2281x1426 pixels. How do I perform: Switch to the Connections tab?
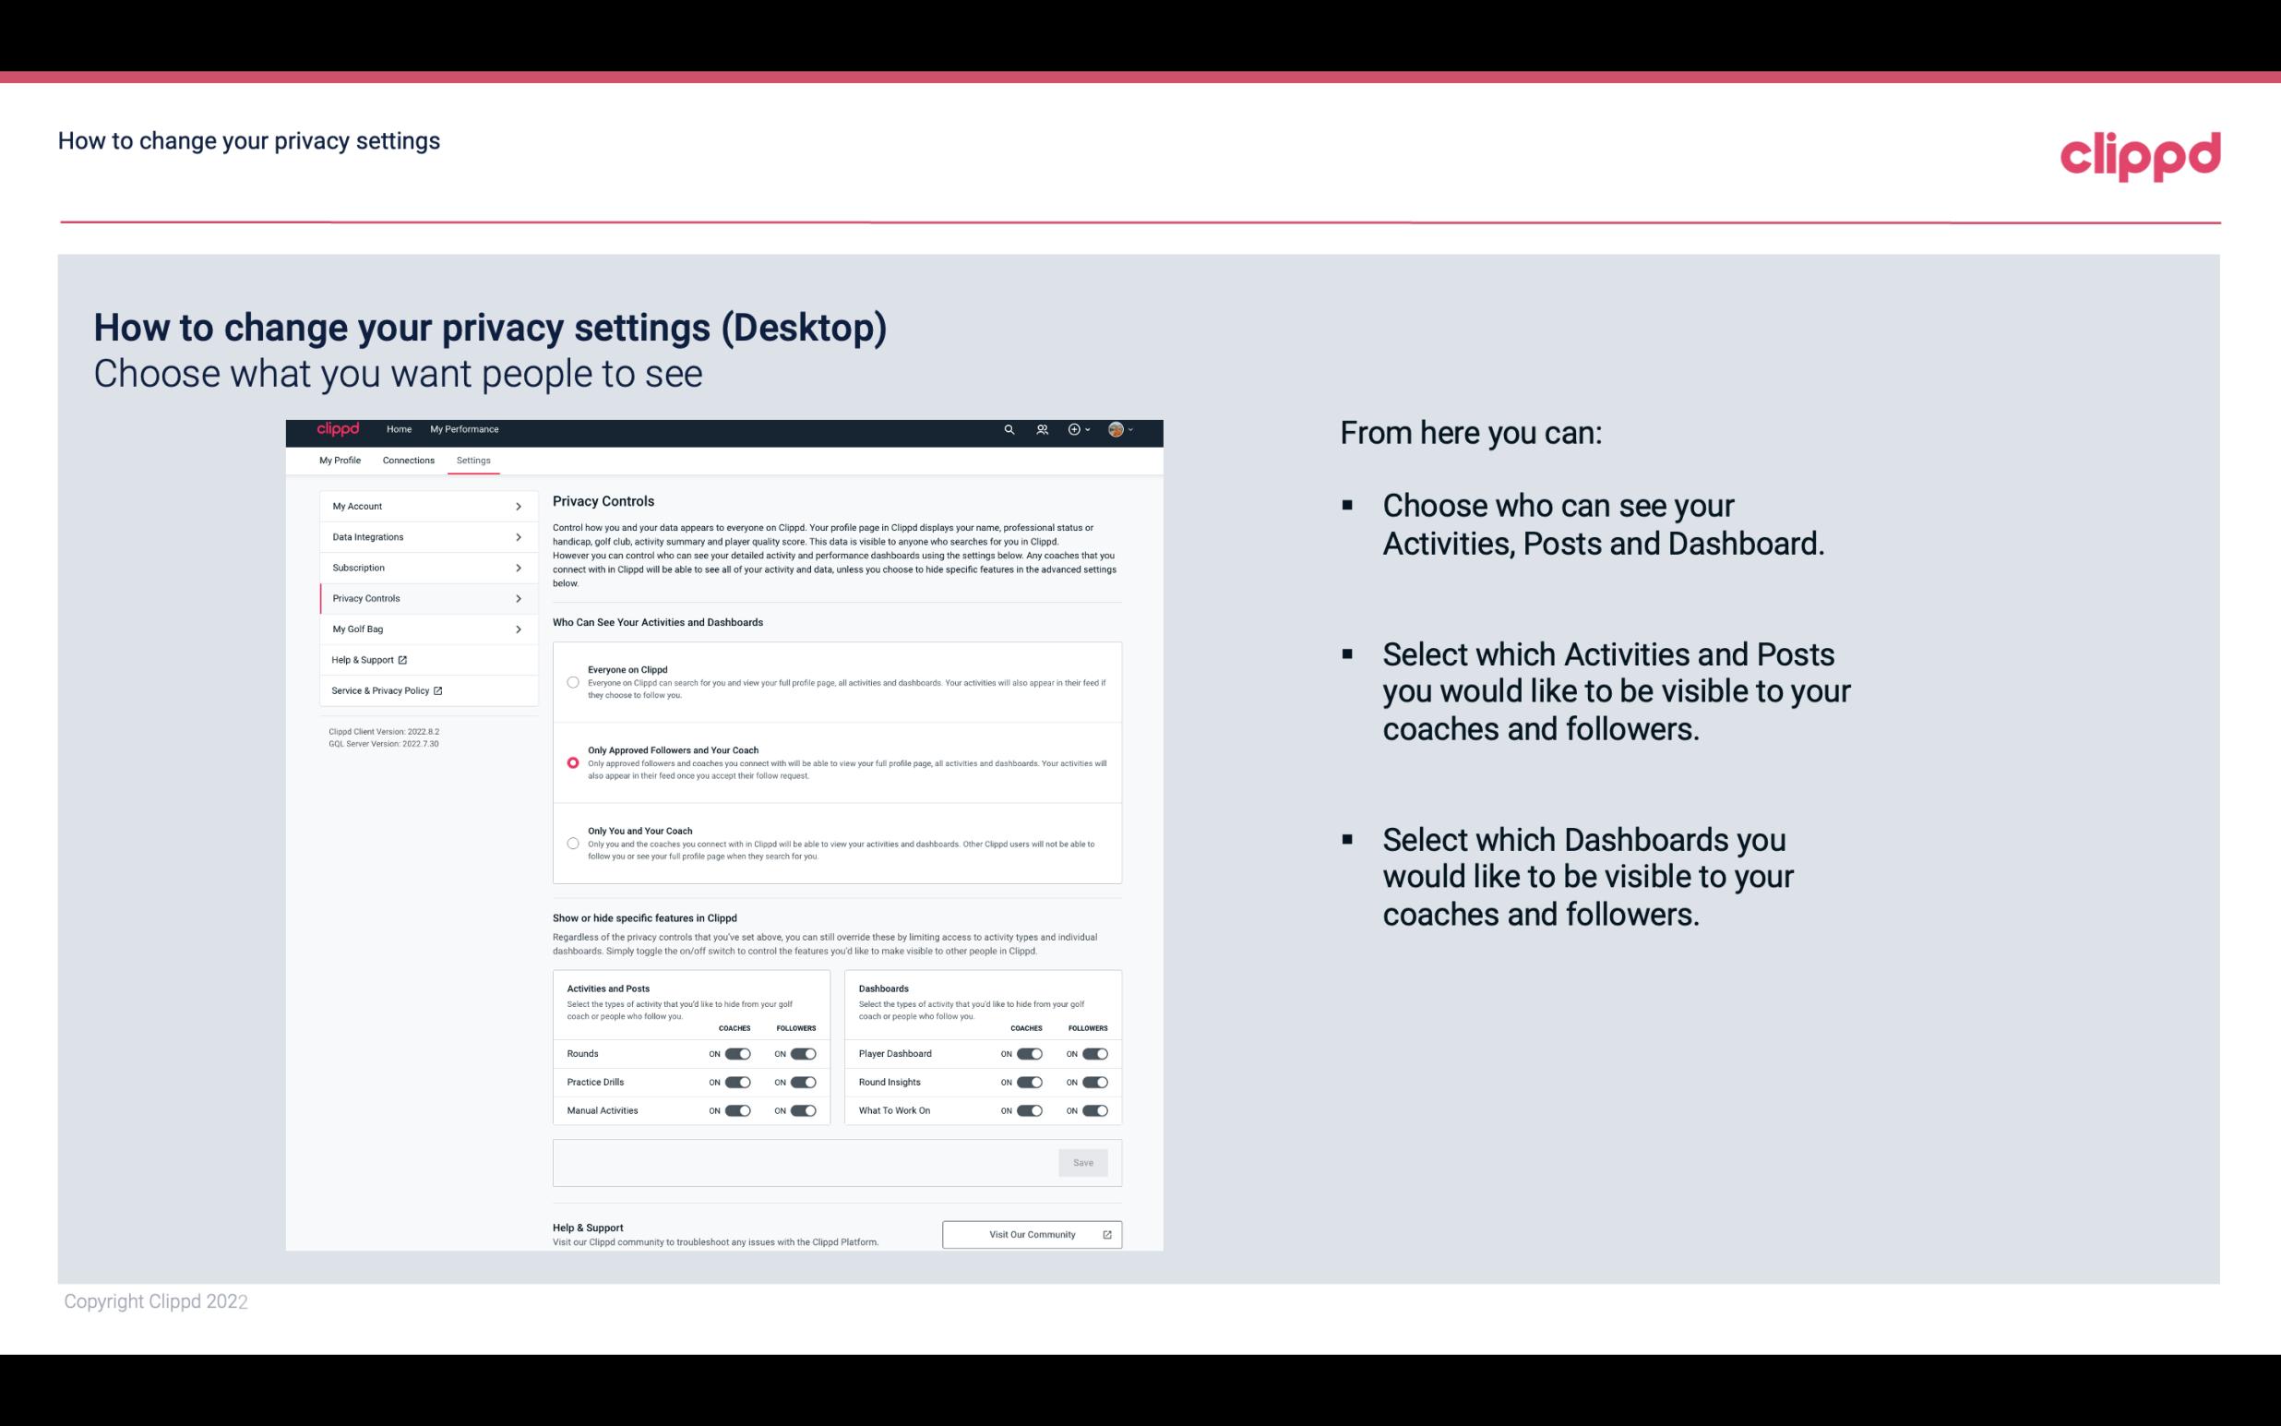tap(407, 460)
